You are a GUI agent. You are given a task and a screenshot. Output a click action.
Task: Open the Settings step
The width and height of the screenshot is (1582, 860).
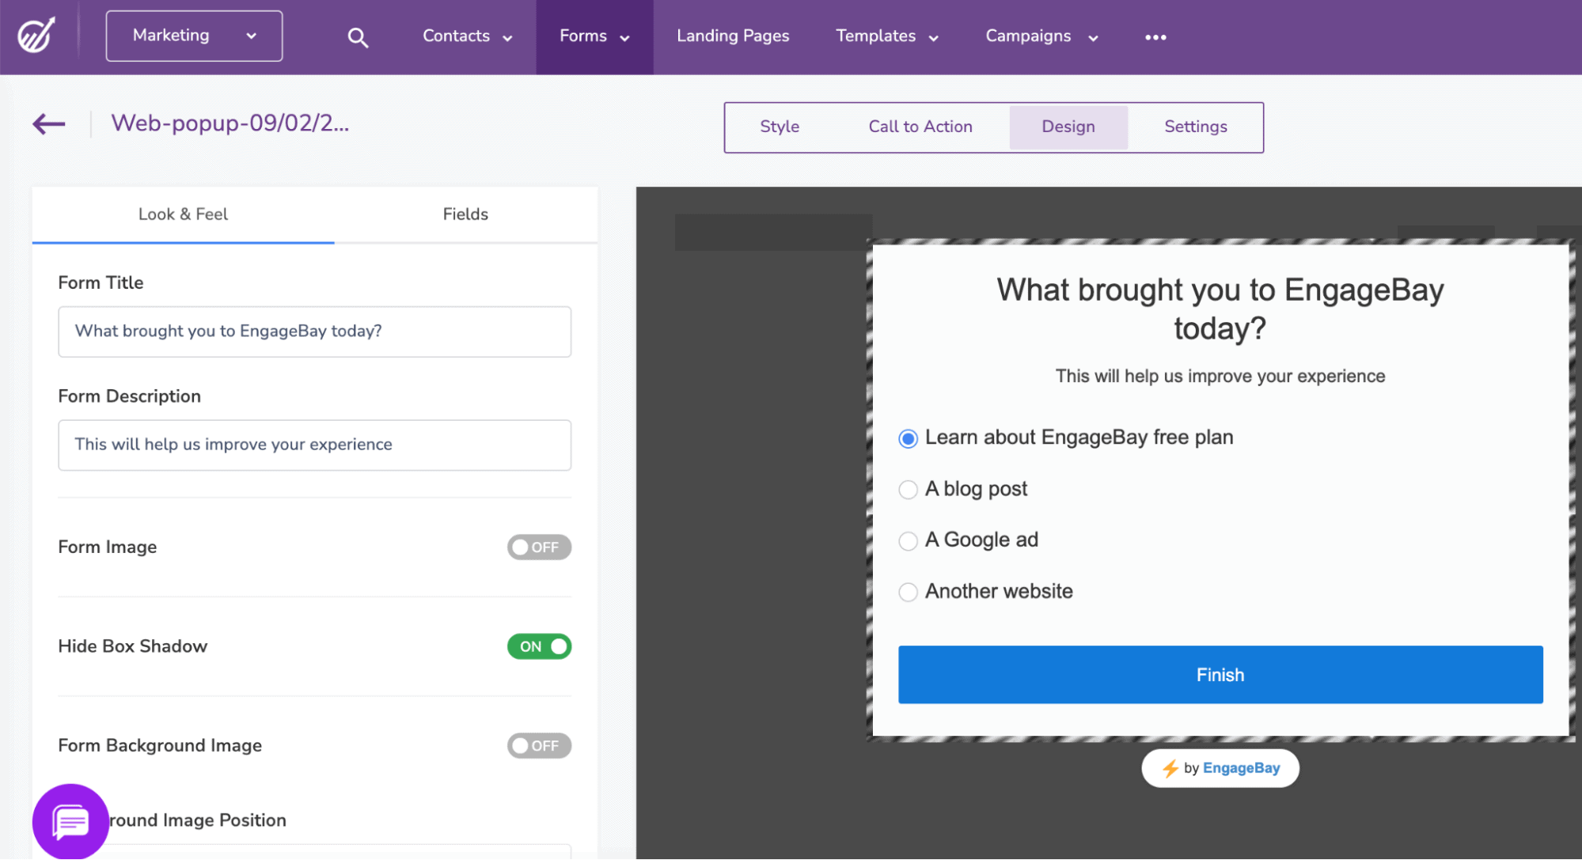[x=1195, y=127]
